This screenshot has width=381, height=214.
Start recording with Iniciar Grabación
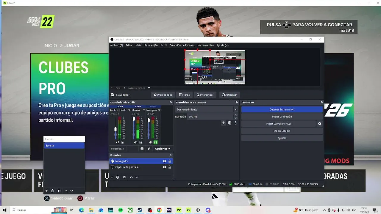pyautogui.click(x=282, y=117)
